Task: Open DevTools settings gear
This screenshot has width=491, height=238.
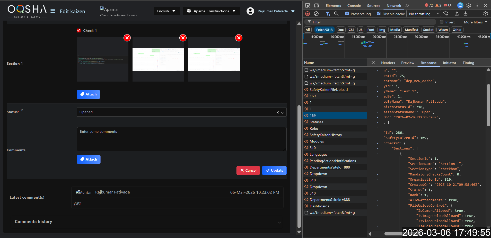Action: click(469, 5)
